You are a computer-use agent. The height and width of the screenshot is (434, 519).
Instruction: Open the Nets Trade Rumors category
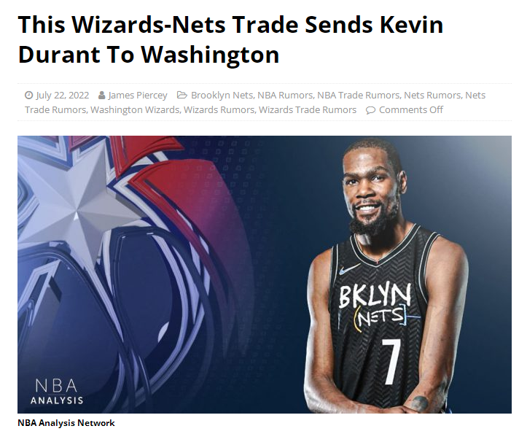255,103
